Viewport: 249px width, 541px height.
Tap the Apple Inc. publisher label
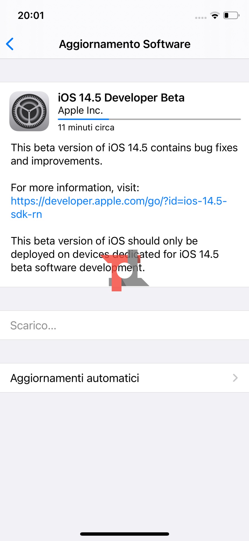click(80, 110)
